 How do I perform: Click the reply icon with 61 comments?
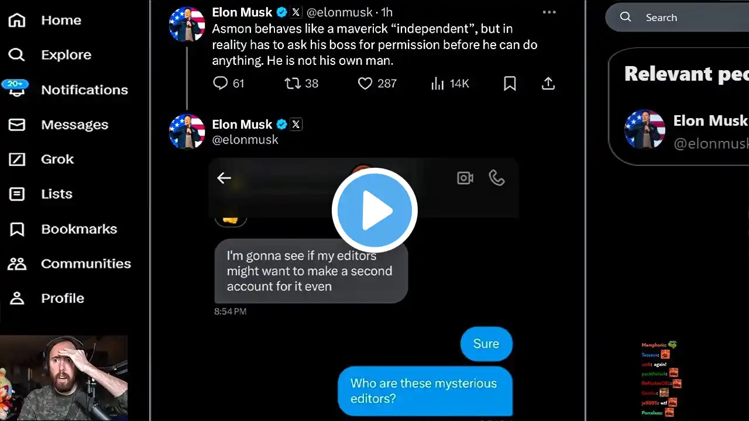tap(221, 84)
